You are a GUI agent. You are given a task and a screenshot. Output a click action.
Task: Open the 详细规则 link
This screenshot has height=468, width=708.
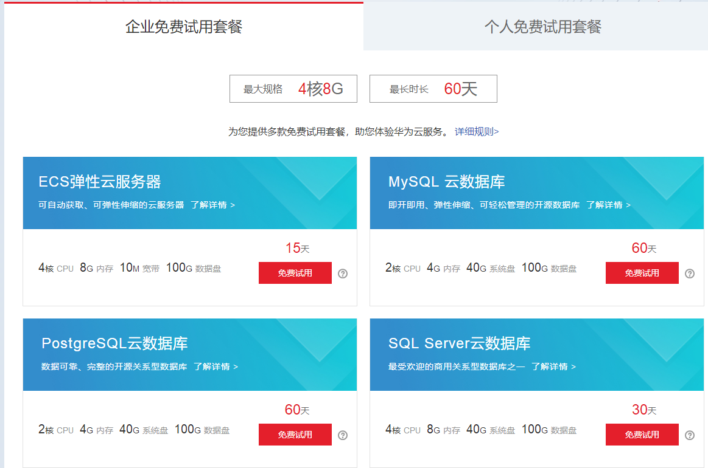477,131
